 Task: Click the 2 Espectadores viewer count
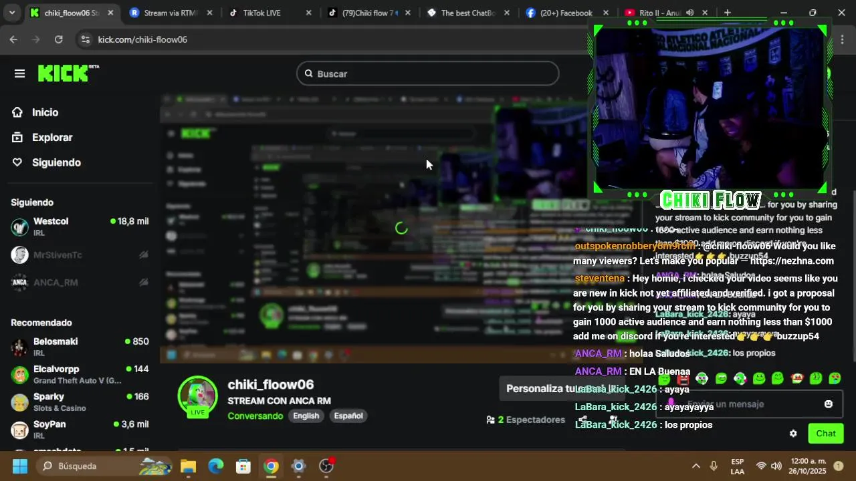pos(526,420)
